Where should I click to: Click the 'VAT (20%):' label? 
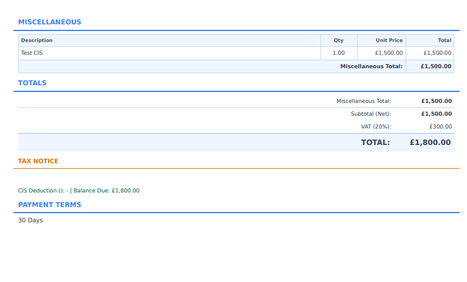(x=376, y=127)
